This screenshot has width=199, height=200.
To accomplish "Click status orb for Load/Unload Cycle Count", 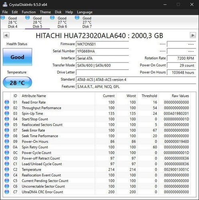I will click(x=7, y=164).
